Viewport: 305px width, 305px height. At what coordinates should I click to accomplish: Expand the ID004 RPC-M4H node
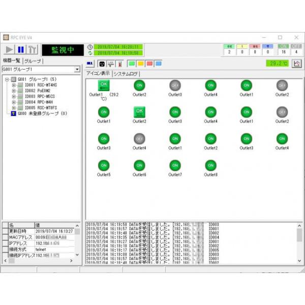click(14, 102)
